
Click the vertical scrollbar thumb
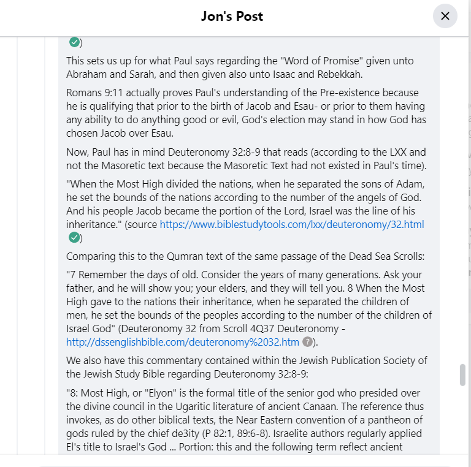(462, 375)
